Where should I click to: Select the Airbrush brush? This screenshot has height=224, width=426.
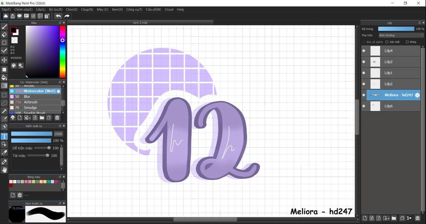(35, 102)
